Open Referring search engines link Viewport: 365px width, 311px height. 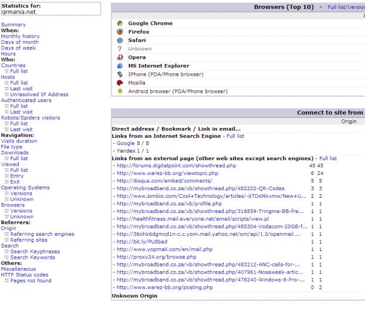(x=42, y=234)
